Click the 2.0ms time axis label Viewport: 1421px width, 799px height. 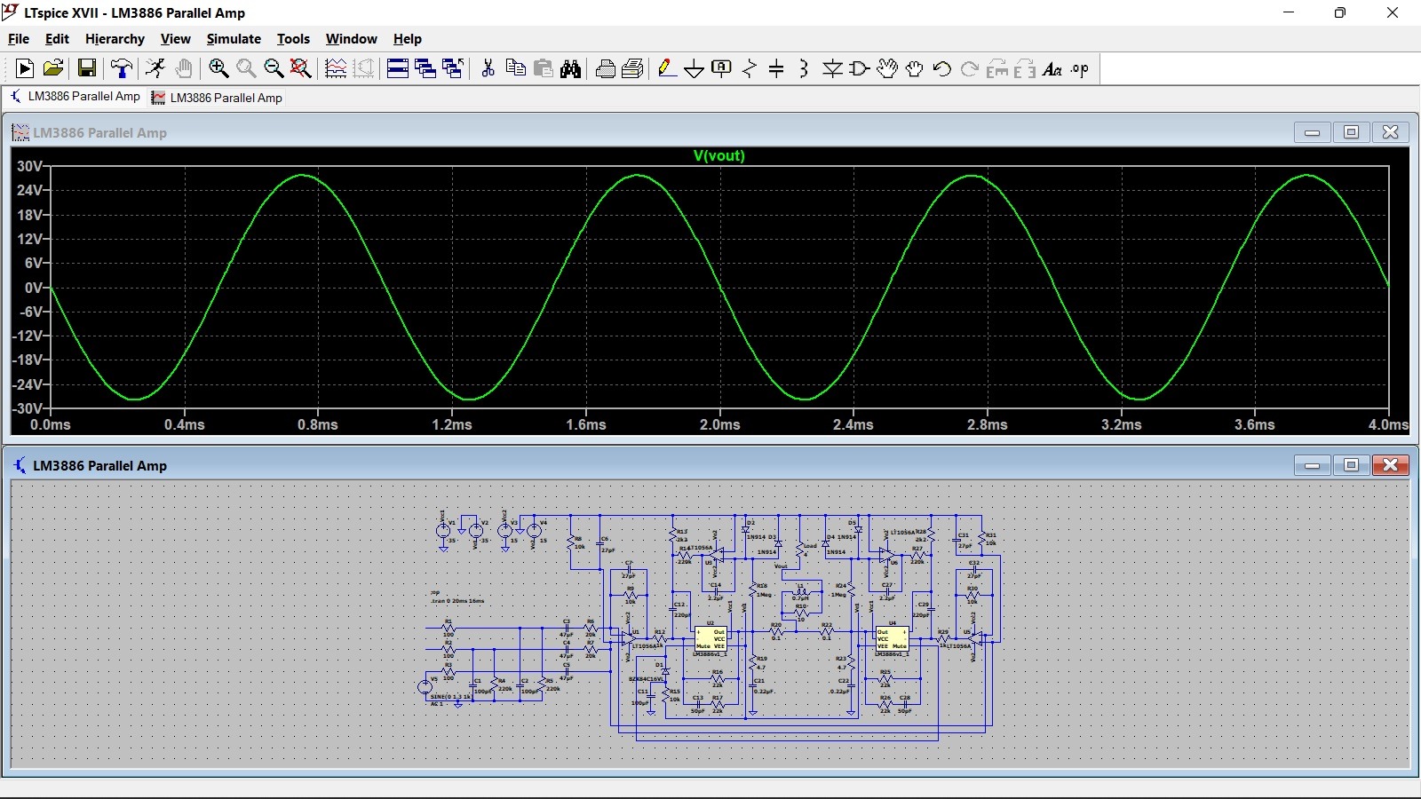[719, 424]
